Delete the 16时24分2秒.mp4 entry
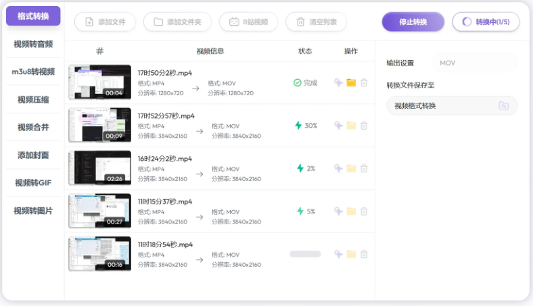The height and width of the screenshot is (306, 533). (x=364, y=168)
